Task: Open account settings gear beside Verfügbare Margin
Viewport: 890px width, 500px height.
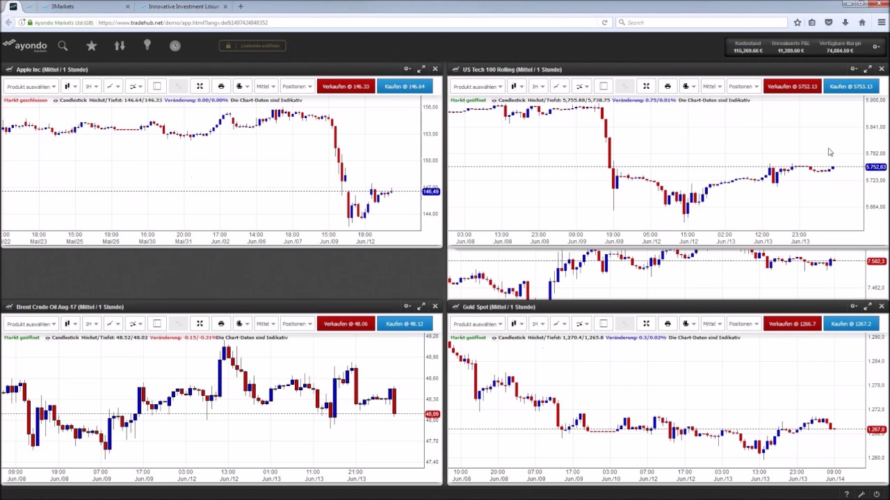Action: pos(876,47)
